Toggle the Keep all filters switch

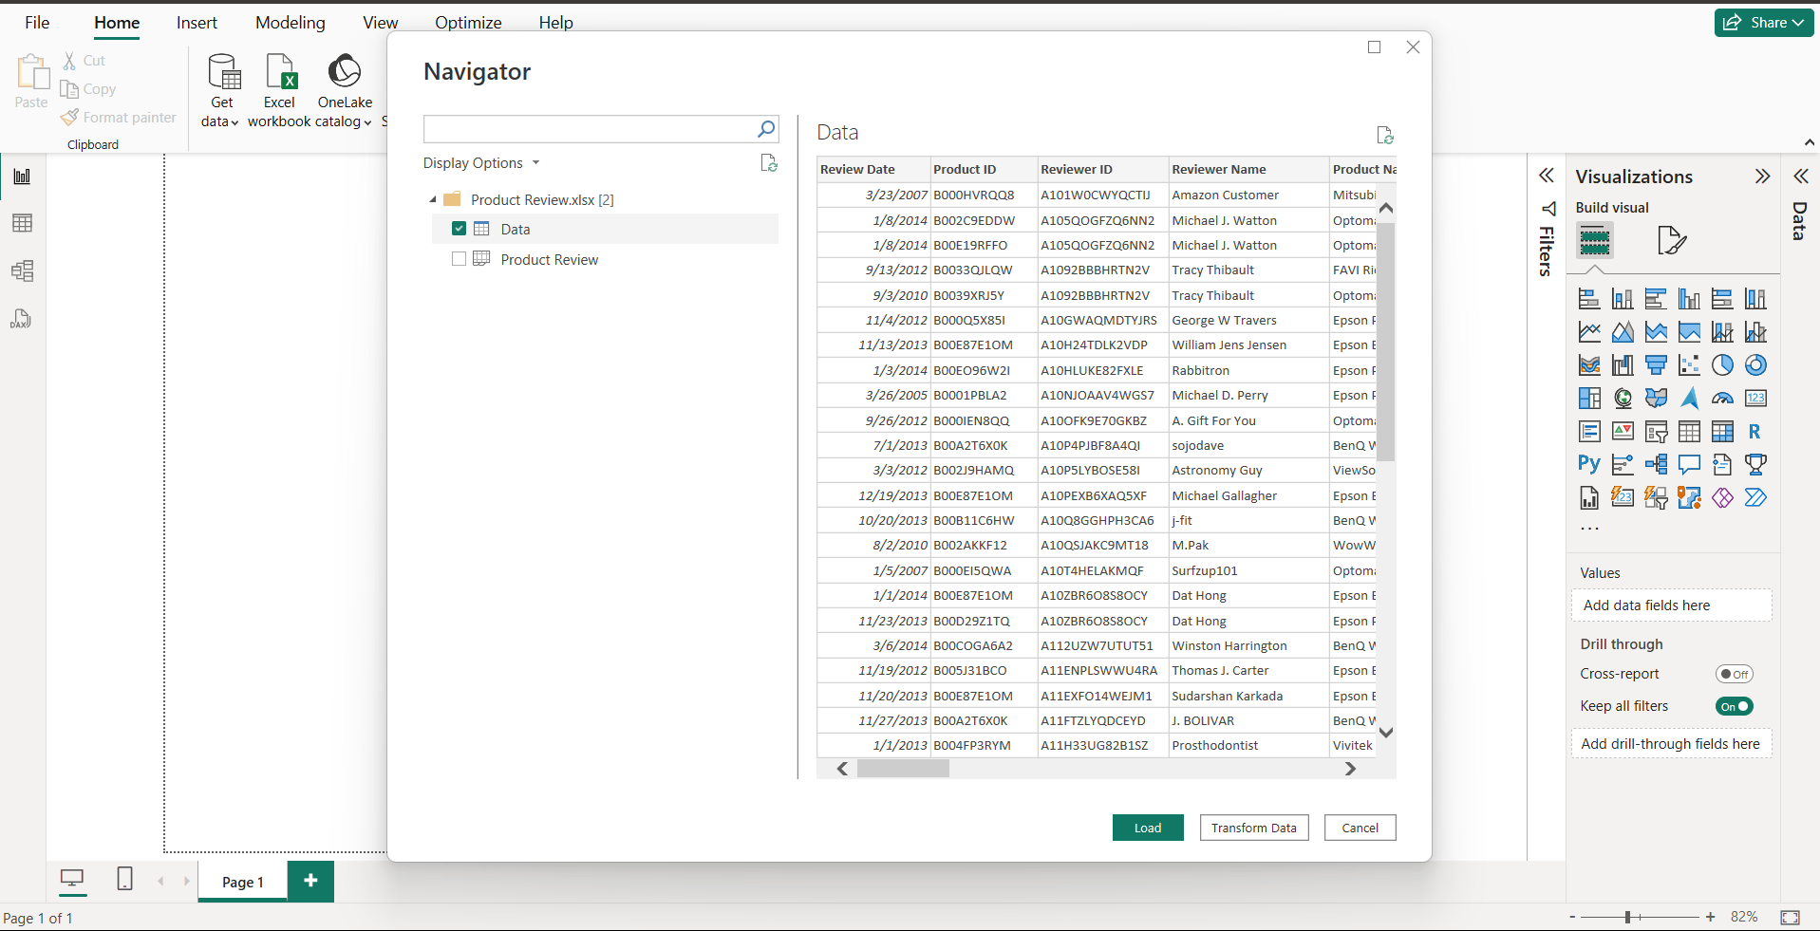pos(1734,706)
